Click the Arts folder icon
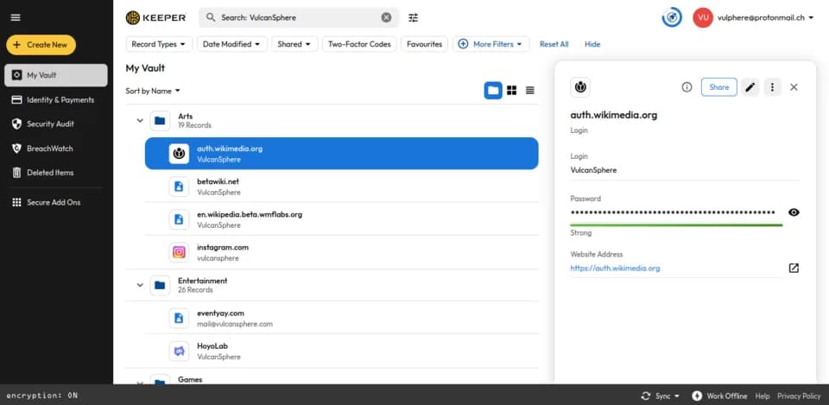This screenshot has width=829, height=405. 160,121
